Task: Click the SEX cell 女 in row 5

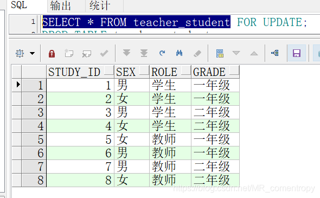Action: (132, 139)
